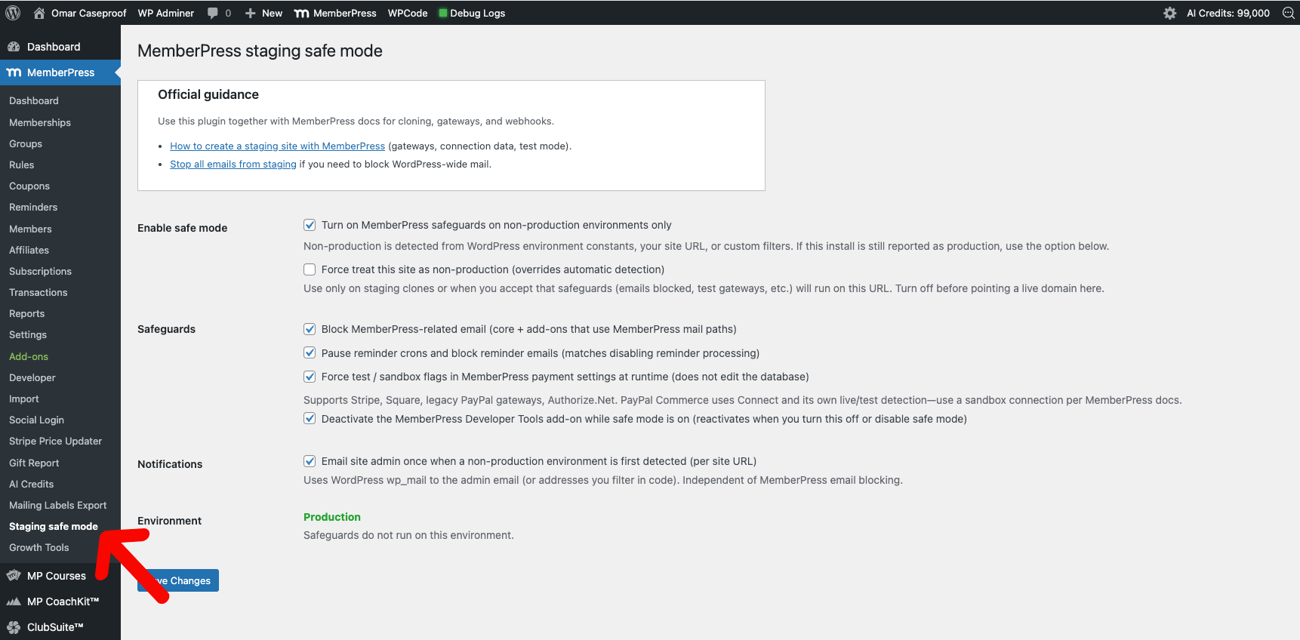The image size is (1300, 640).
Task: Enable Force treat site as non-production
Action: click(x=310, y=269)
